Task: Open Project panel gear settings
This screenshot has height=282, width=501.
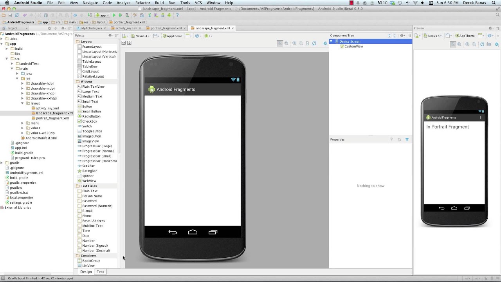Action: (63, 28)
